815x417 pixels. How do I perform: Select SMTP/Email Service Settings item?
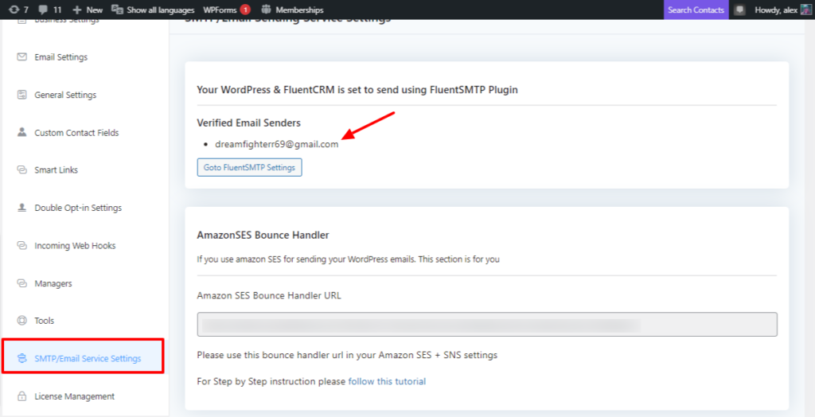coord(83,357)
